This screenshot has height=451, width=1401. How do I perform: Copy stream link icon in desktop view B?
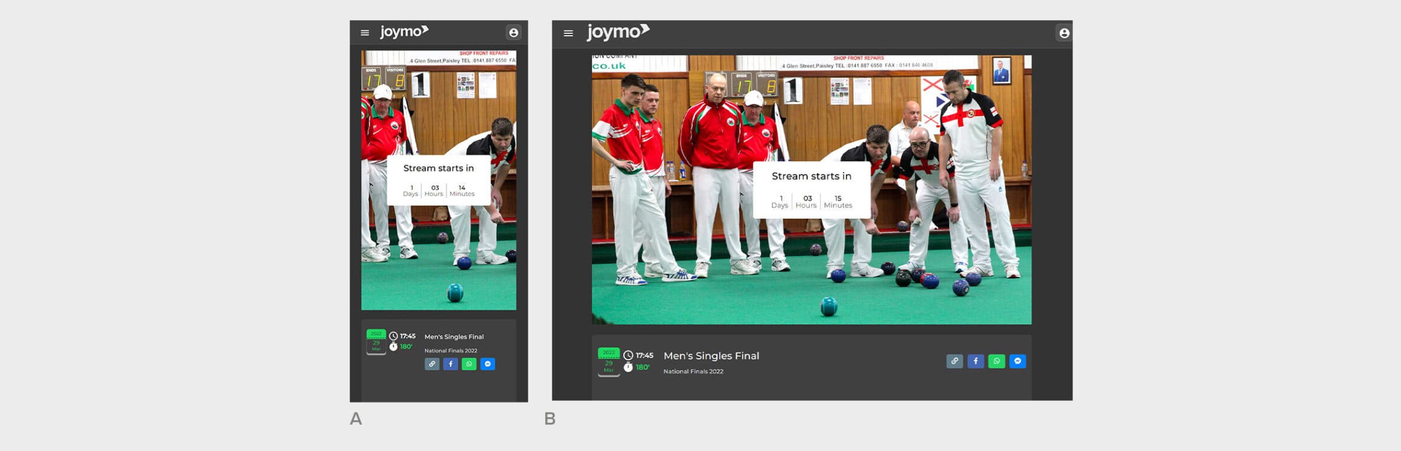[x=954, y=361]
